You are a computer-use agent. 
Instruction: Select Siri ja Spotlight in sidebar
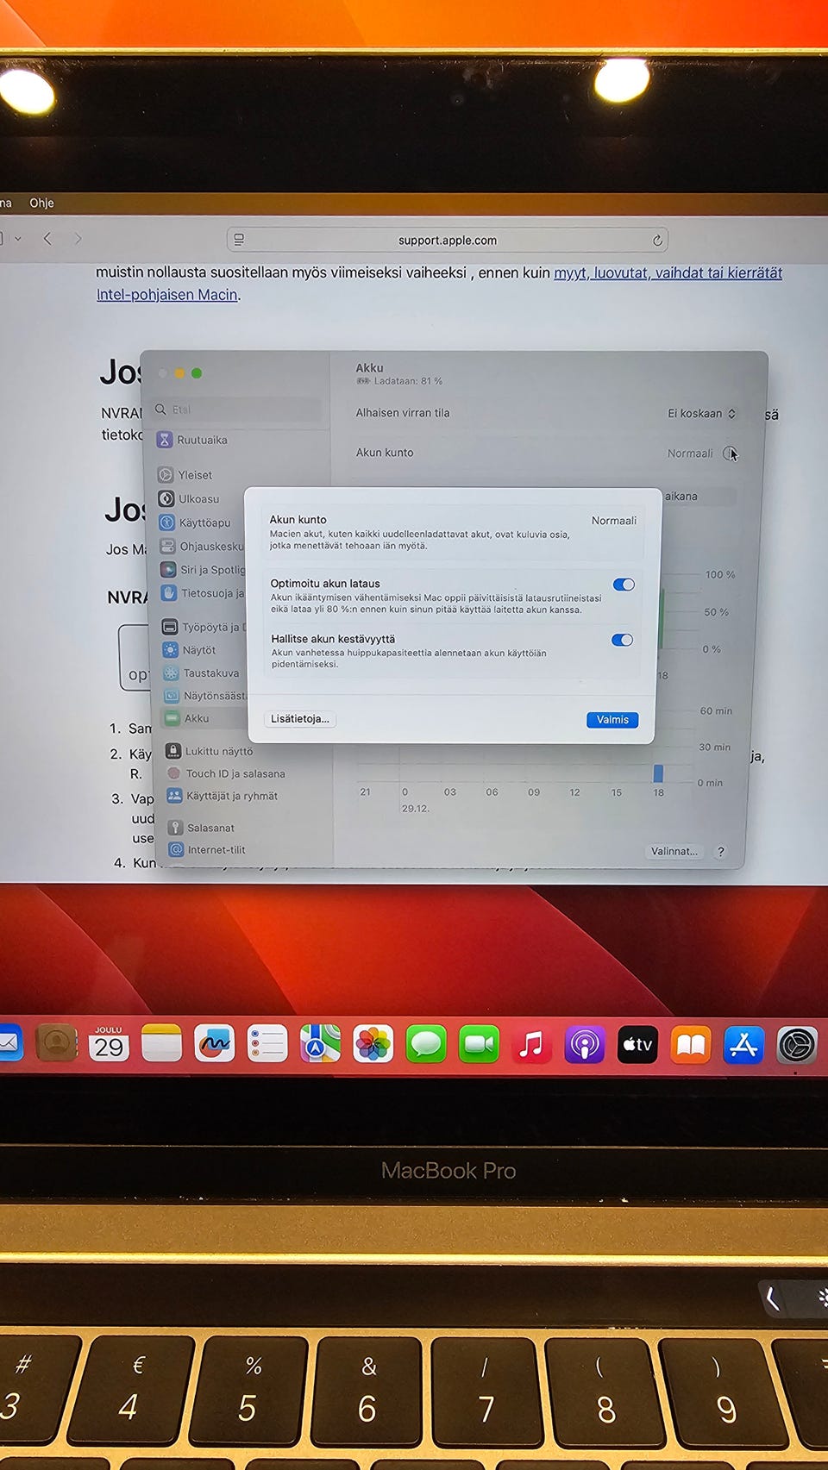(x=203, y=569)
